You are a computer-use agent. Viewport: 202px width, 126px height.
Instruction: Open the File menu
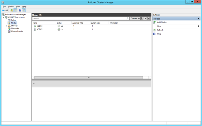tap(4, 6)
